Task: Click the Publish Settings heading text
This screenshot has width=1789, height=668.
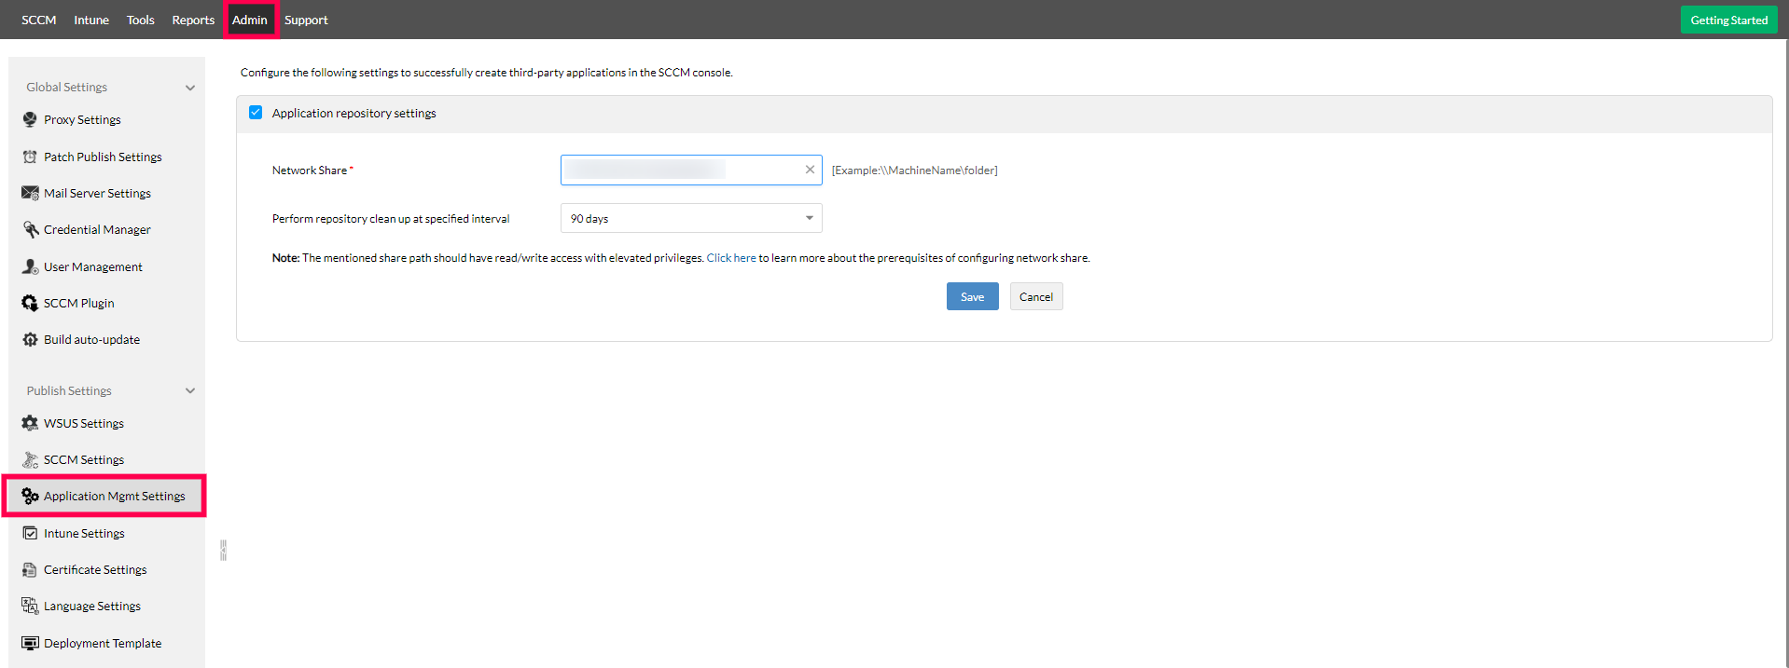Action: pyautogui.click(x=69, y=390)
